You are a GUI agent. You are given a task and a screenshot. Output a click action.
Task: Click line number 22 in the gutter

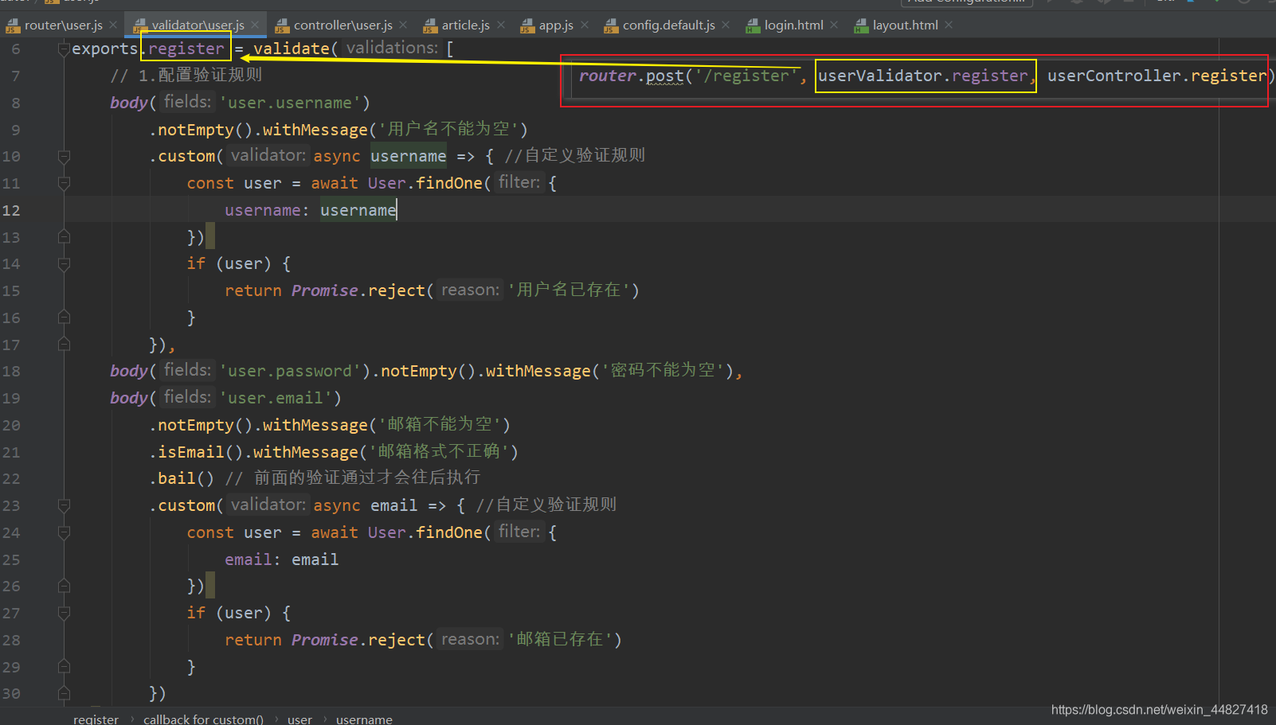(11, 479)
